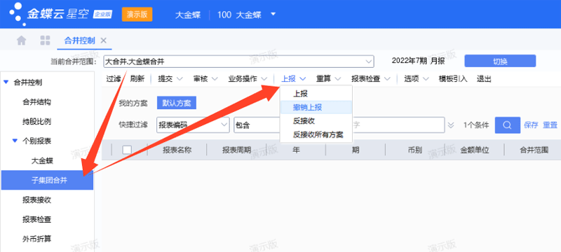Open 合并结构 in the sidebar
This screenshot has width=561, height=252.
[x=37, y=102]
